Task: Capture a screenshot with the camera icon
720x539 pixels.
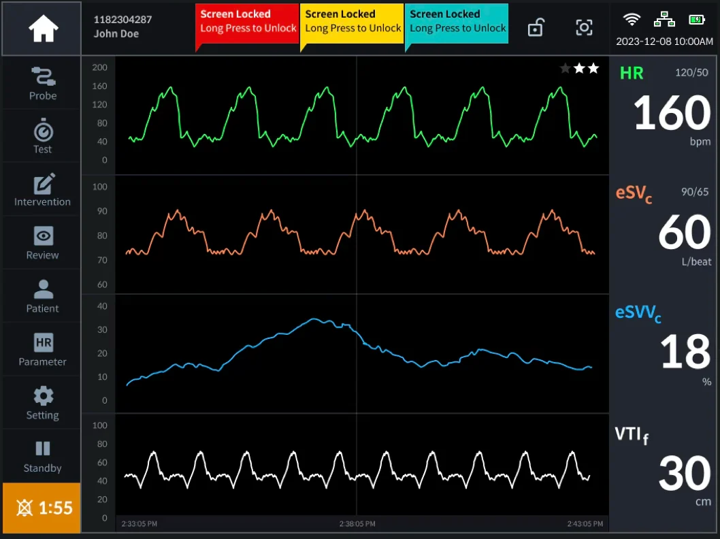Action: 584,28
